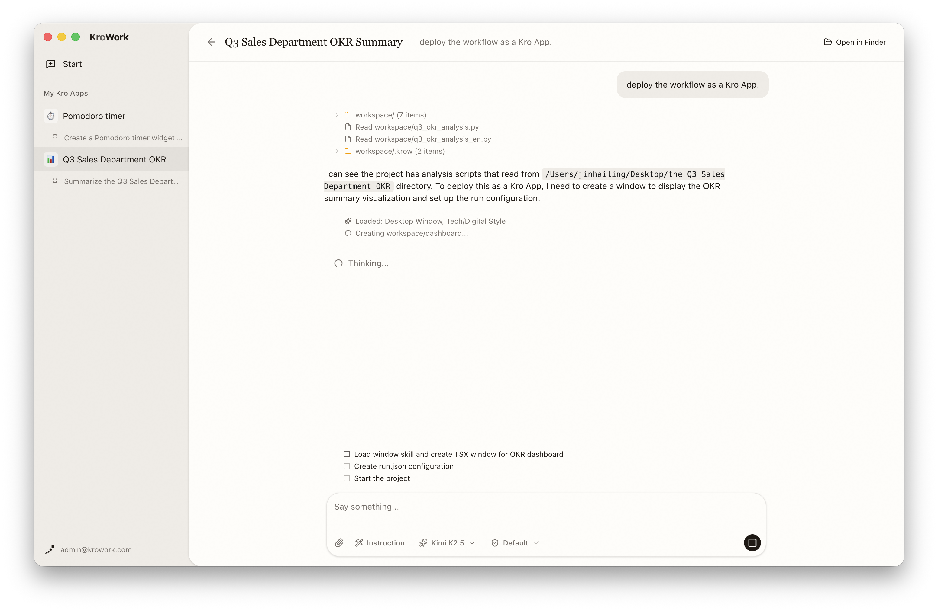Screen dimensions: 938x611
Task: Click 'Read workspace/q3_okr_analysis.py' text
Action: point(417,127)
